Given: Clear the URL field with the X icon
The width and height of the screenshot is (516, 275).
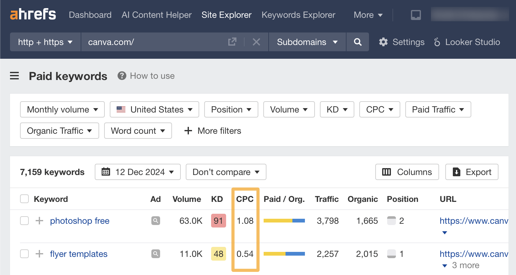Looking at the screenshot, I should 256,42.
